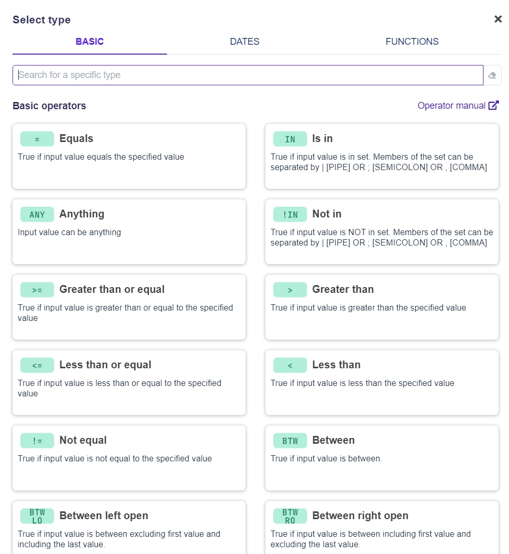The image size is (509, 554).
Task: Pick the Less than or equal card
Action: click(x=129, y=382)
